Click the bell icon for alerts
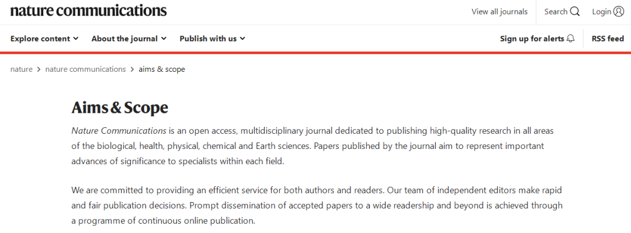The width and height of the screenshot is (631, 233). (571, 39)
